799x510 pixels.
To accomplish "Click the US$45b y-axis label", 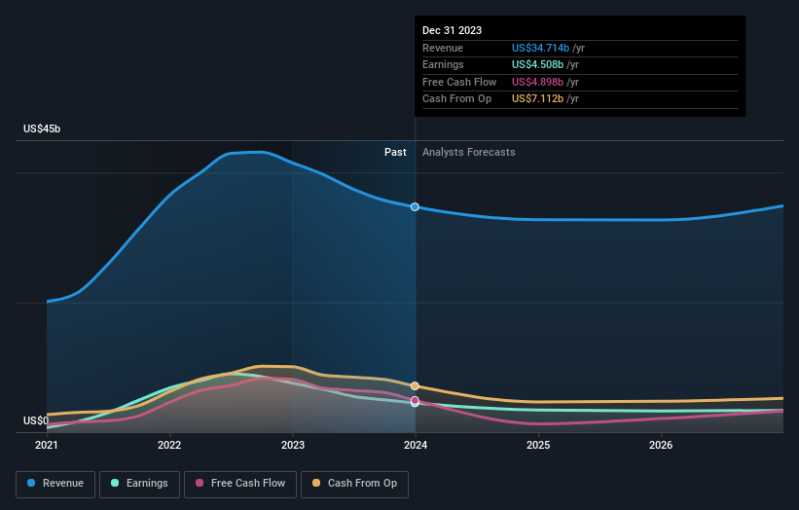I will point(42,128).
